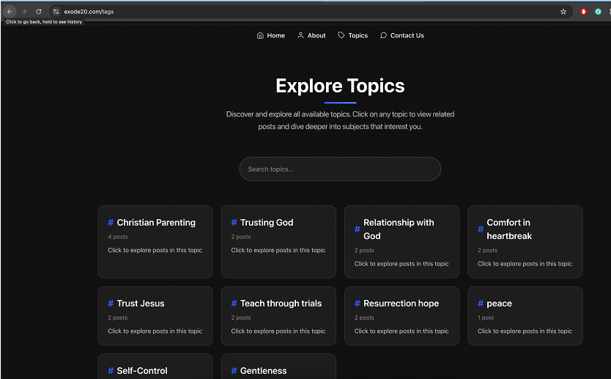Click the hash icon on Christian Parenting

pos(111,223)
